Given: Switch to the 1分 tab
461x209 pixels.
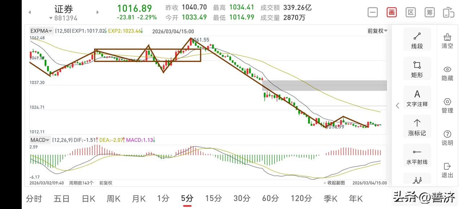Looking at the screenshot, I should (x=163, y=198).
